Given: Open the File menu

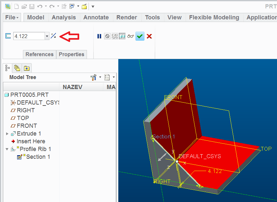Looking at the screenshot, I should 12,17.
